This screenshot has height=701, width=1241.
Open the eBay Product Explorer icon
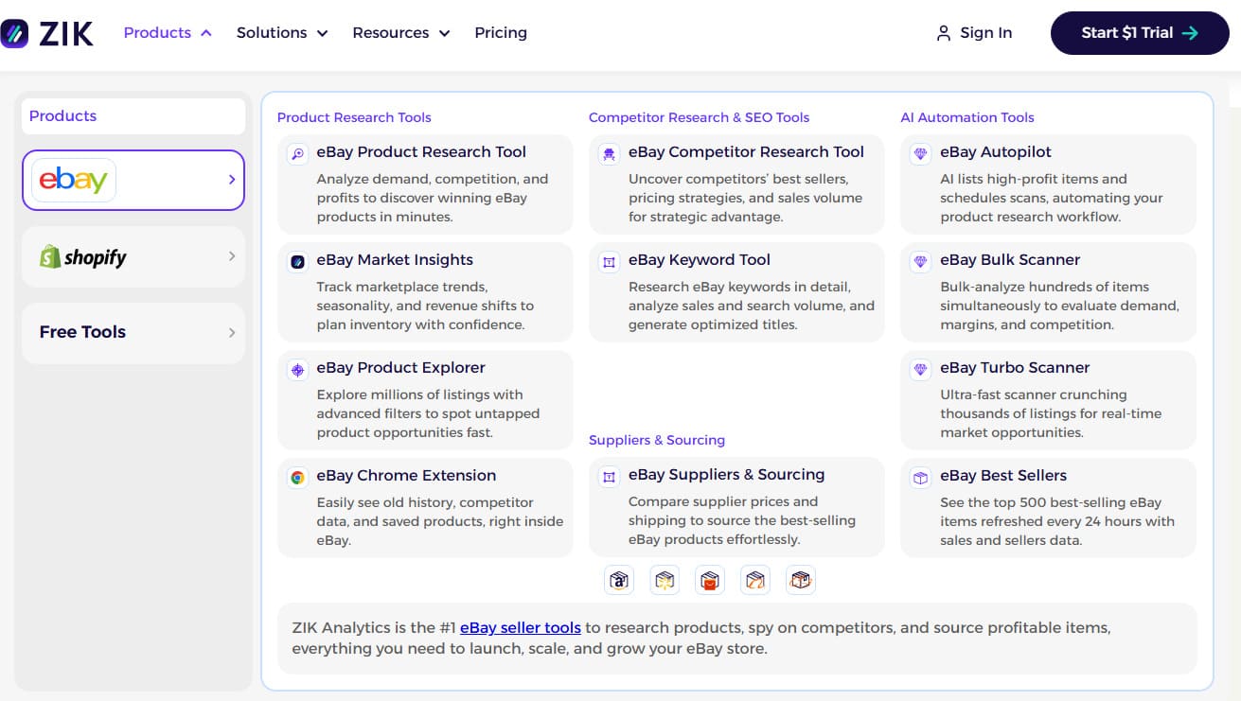click(x=297, y=369)
